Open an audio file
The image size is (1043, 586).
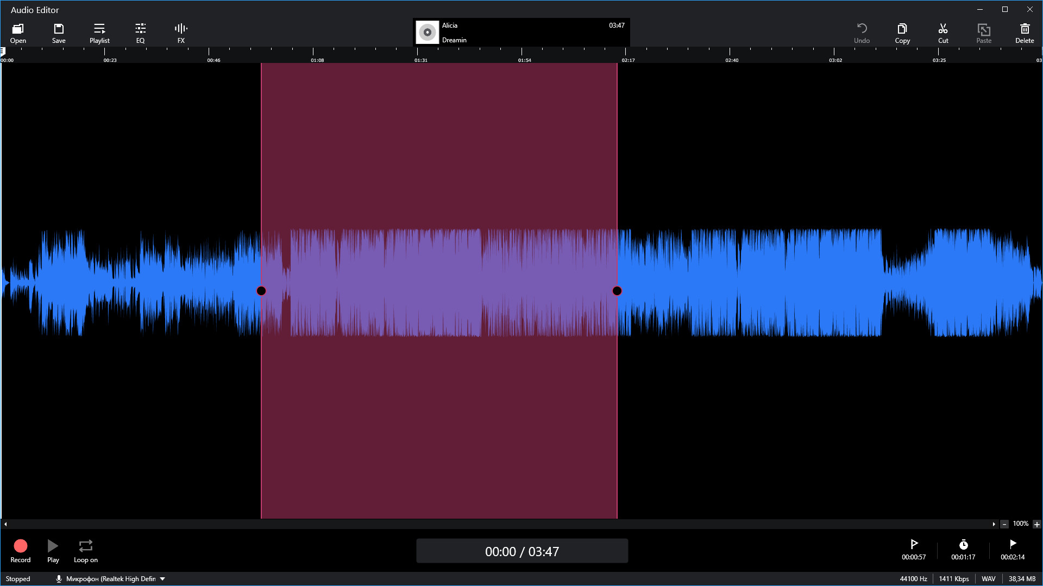point(18,32)
